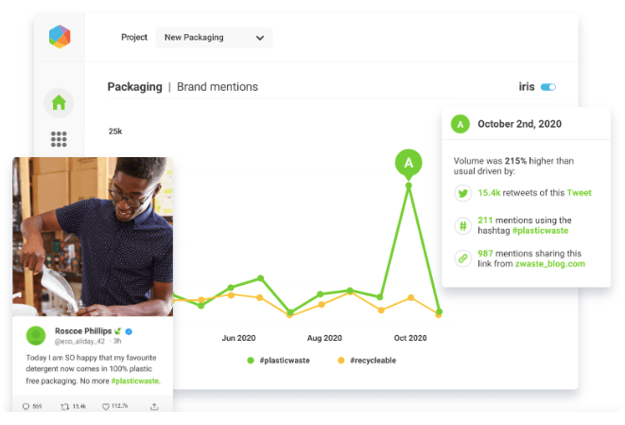Image resolution: width=625 pixels, height=425 pixels.
Task: Click the 25k y-axis label
Action: coord(115,132)
